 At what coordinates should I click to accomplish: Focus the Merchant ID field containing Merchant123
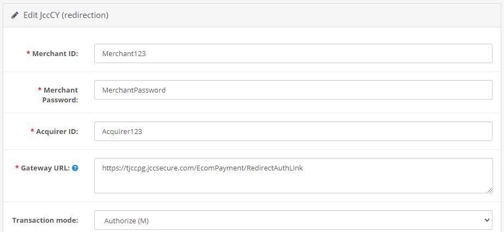[x=293, y=53]
